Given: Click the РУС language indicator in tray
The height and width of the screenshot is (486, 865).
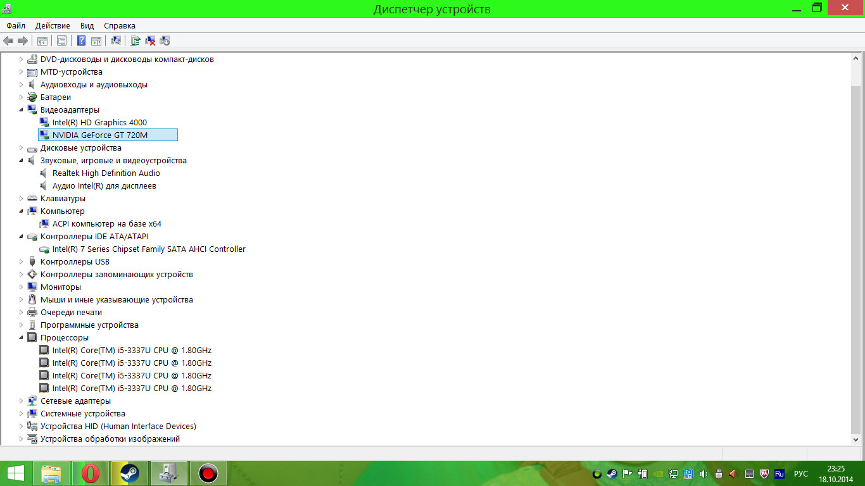Looking at the screenshot, I should click(800, 473).
